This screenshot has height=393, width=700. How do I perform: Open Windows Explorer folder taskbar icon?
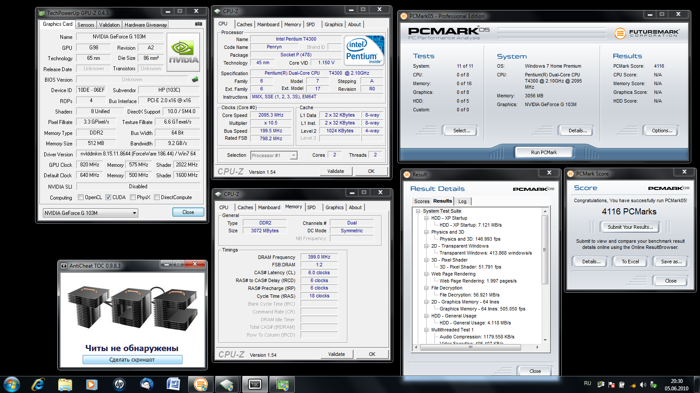point(65,384)
